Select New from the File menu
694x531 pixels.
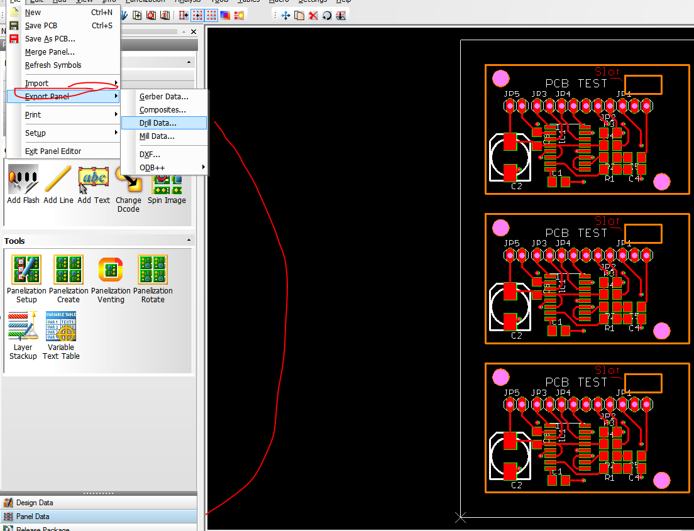pyautogui.click(x=63, y=13)
